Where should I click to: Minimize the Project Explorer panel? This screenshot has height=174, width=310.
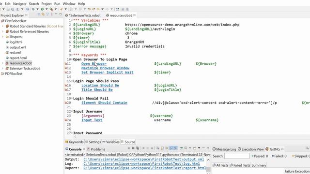[56, 14]
